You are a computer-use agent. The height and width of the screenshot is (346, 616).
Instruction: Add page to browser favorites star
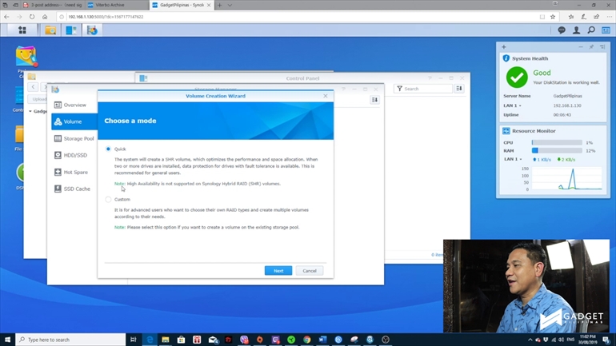point(553,17)
